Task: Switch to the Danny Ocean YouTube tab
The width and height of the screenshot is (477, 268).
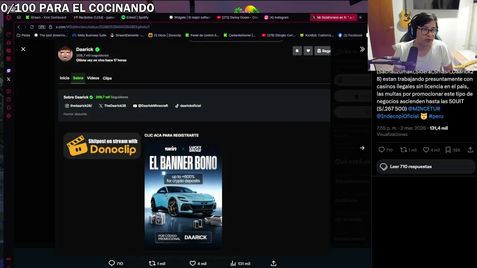Action: click(x=237, y=17)
